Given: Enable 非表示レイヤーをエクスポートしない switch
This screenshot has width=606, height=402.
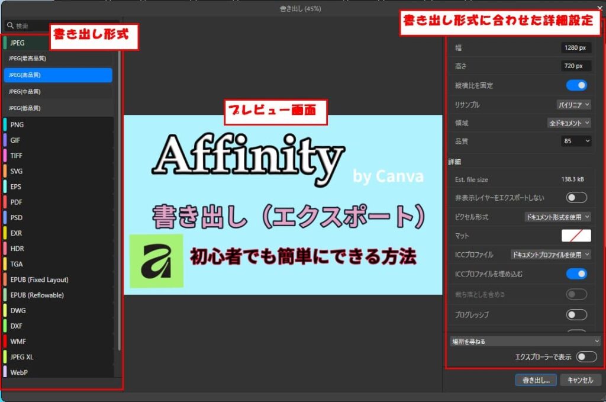Looking at the screenshot, I should (x=576, y=197).
